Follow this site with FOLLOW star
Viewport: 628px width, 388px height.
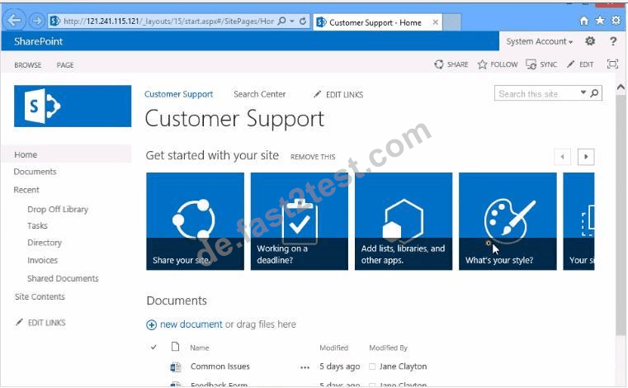(x=498, y=64)
